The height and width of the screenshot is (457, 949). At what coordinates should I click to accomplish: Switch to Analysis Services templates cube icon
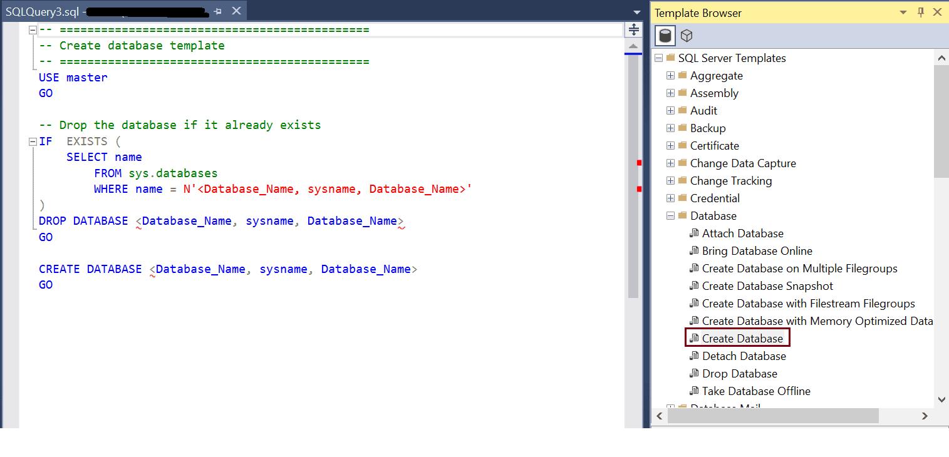point(687,36)
